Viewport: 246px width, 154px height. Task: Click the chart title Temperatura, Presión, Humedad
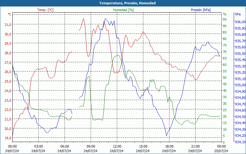click(x=127, y=3)
